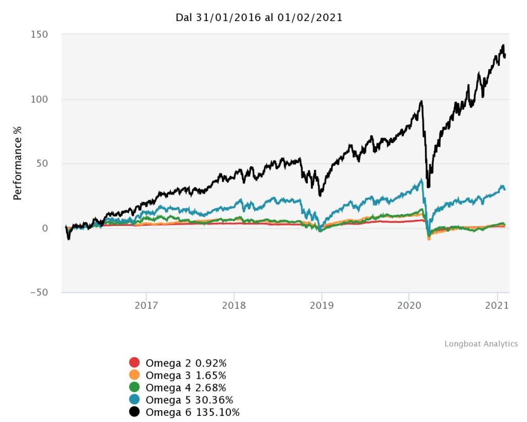Hide the 'Omega 5 30.36%' legend text

(x=189, y=400)
